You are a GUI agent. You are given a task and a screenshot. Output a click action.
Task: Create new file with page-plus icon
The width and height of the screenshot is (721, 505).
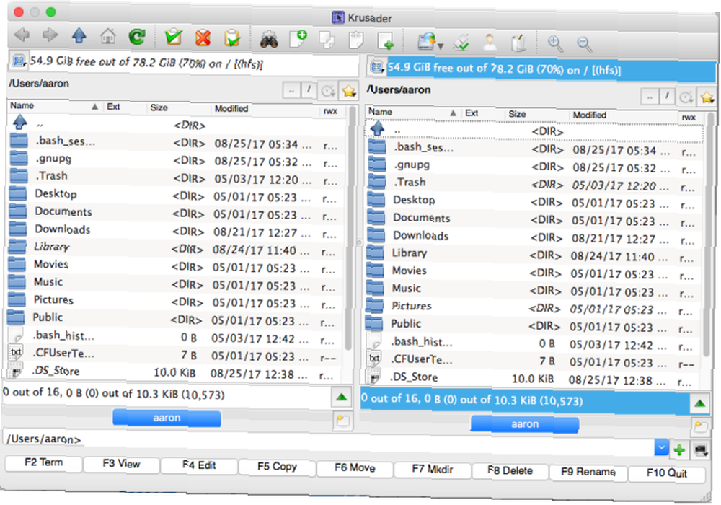(x=298, y=39)
